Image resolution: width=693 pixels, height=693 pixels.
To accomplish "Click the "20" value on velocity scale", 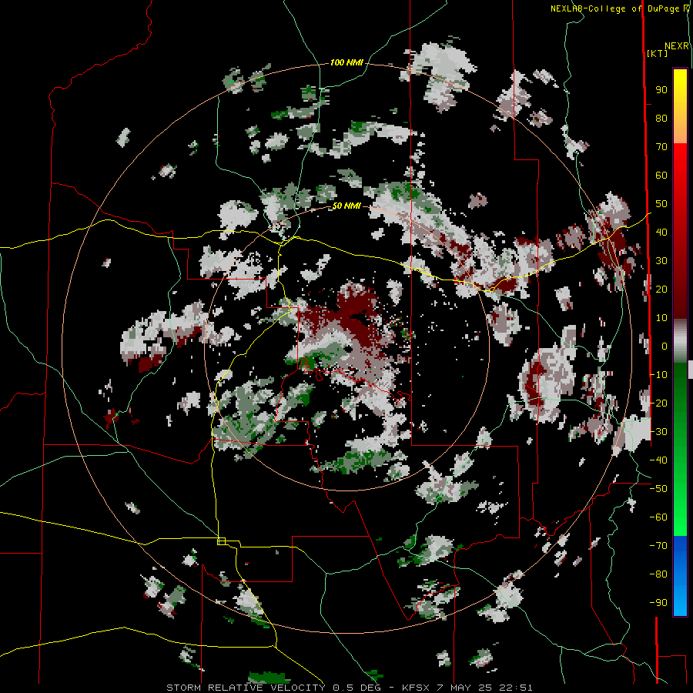I will 661,290.
